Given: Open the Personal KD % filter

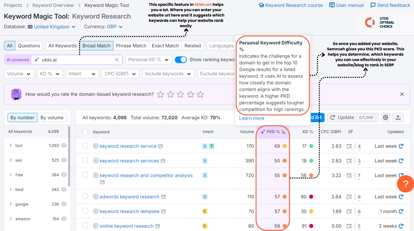Looking at the screenshot, I should [148, 60].
